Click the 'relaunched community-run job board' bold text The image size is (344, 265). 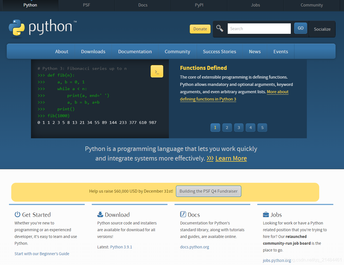(x=287, y=240)
